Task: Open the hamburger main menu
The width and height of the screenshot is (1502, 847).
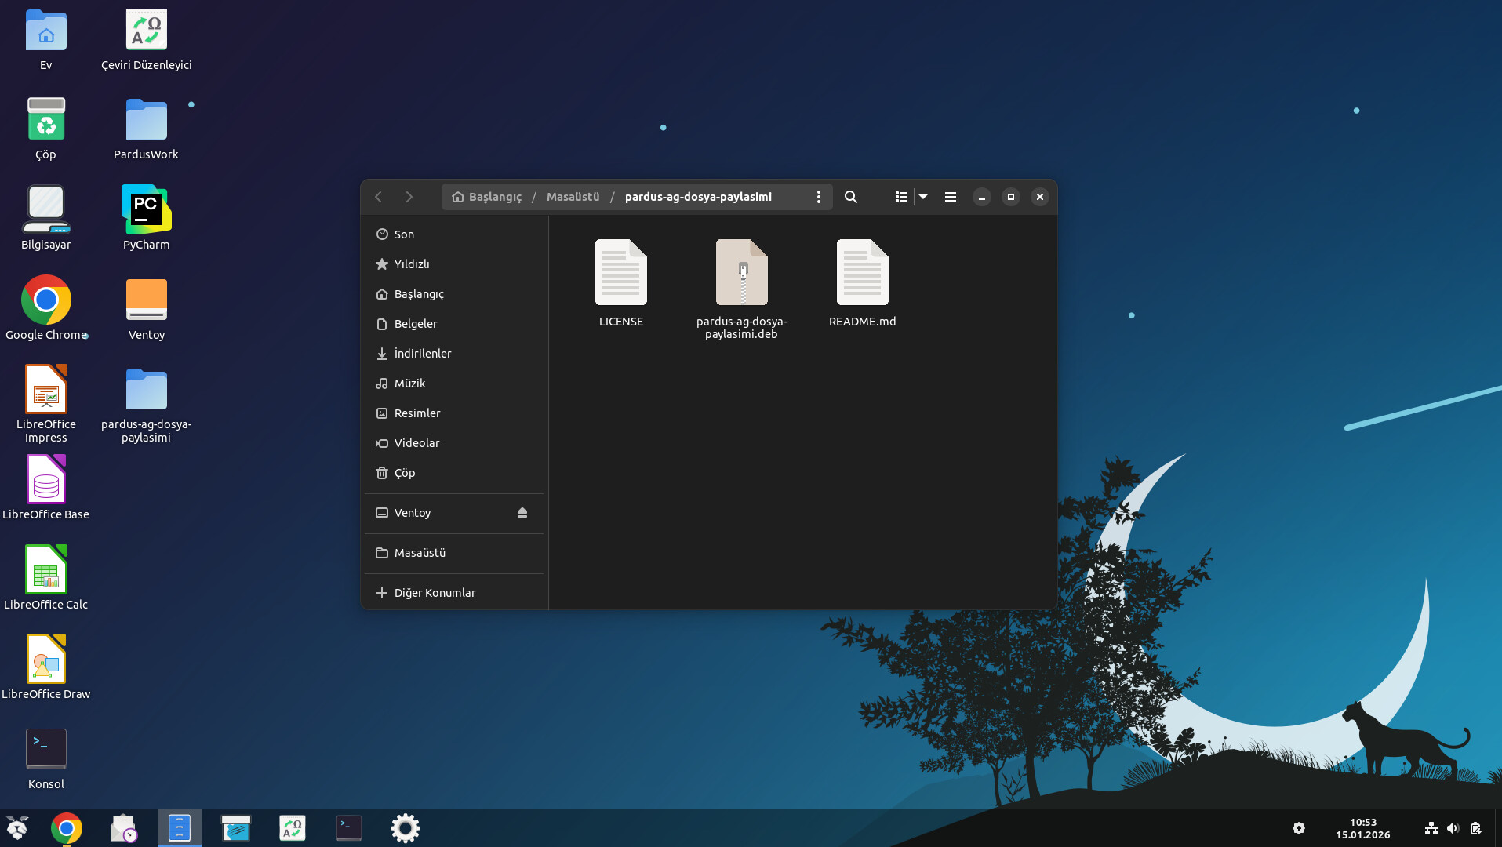Action: (x=950, y=197)
